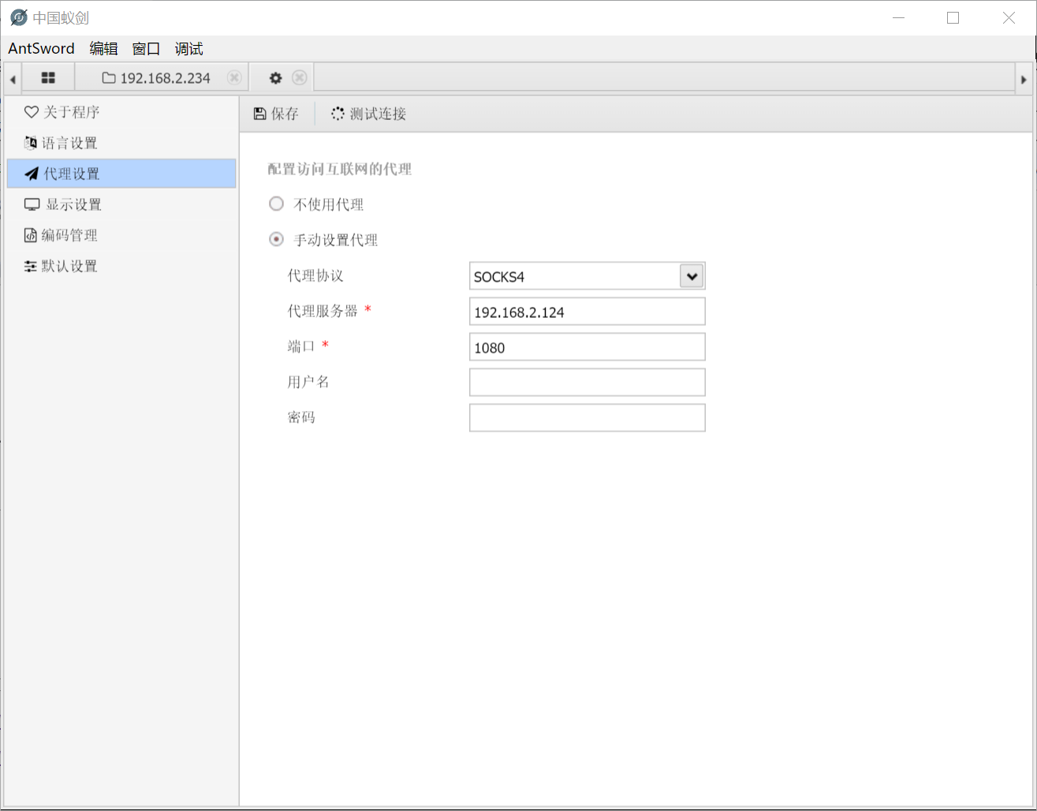
Task: Click the code file icon beside 编码管理
Action: 31,235
